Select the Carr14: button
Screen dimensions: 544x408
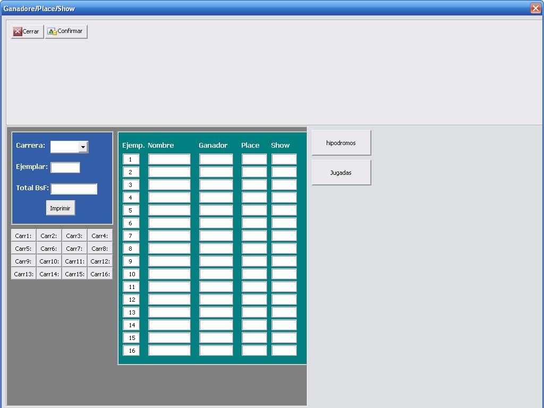49,274
